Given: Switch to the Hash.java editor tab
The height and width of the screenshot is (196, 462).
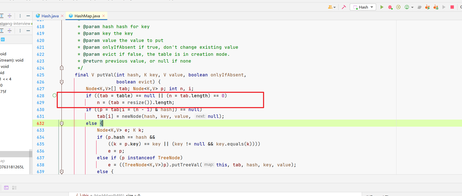Looking at the screenshot, I should pos(50,16).
